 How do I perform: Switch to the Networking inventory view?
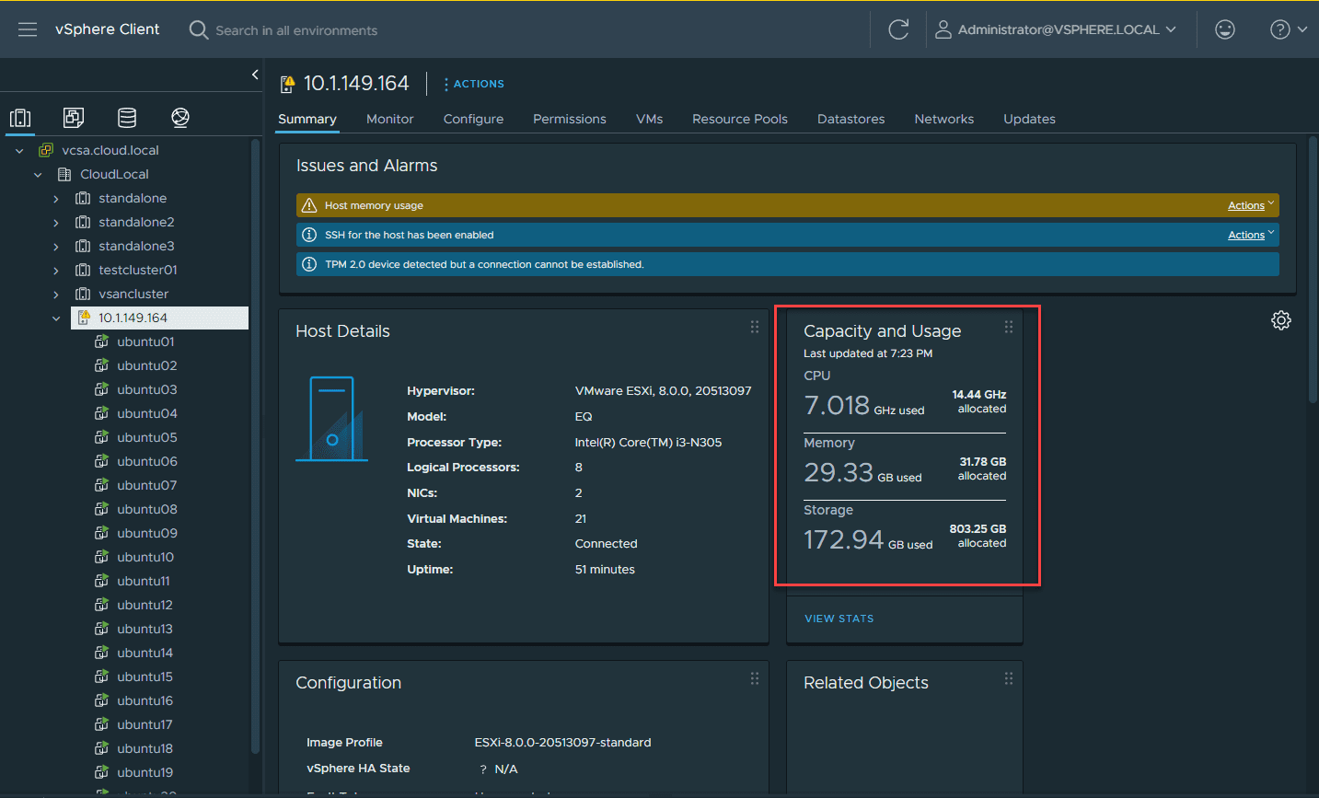coord(180,118)
